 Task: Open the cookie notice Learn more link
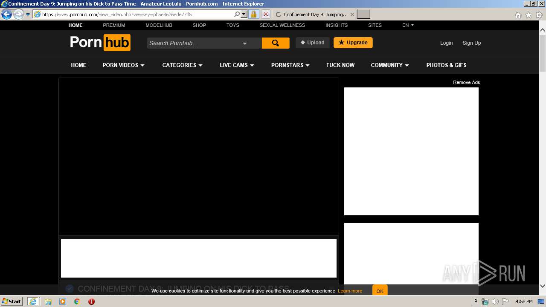pos(350,291)
